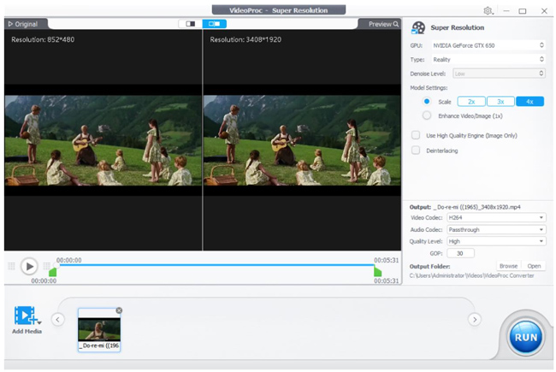556x372 pixels.
Task: Click grid icon left of play button
Action: click(11, 266)
